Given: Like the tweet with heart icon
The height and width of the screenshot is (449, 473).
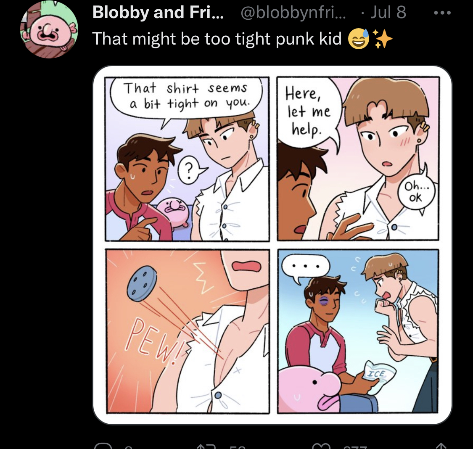Looking at the screenshot, I should [321, 446].
